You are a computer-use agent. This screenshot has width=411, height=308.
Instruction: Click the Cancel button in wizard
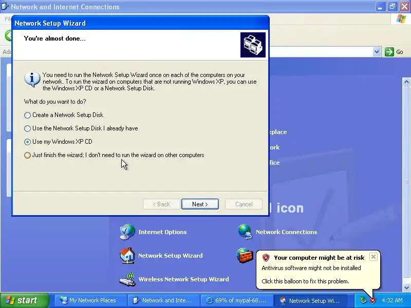coord(244,204)
